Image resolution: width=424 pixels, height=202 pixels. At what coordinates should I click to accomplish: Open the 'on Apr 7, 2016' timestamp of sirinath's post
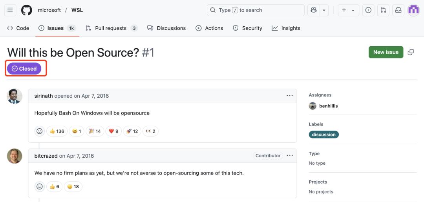pos(91,96)
